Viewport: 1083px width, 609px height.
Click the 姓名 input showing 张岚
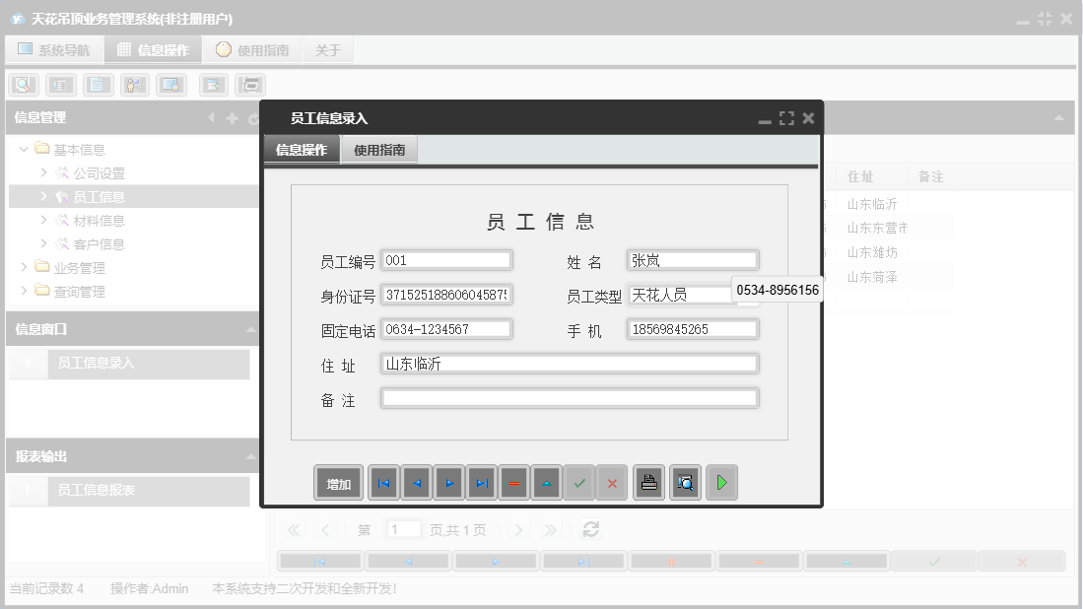tap(691, 260)
